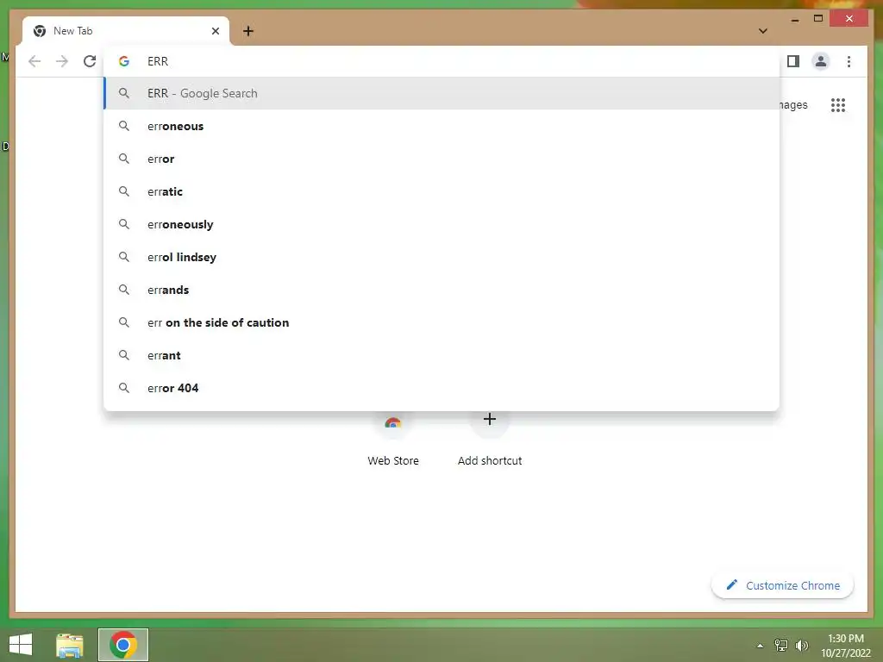The image size is (883, 662).
Task: Open File Explorer from taskbar
Action: point(70,645)
